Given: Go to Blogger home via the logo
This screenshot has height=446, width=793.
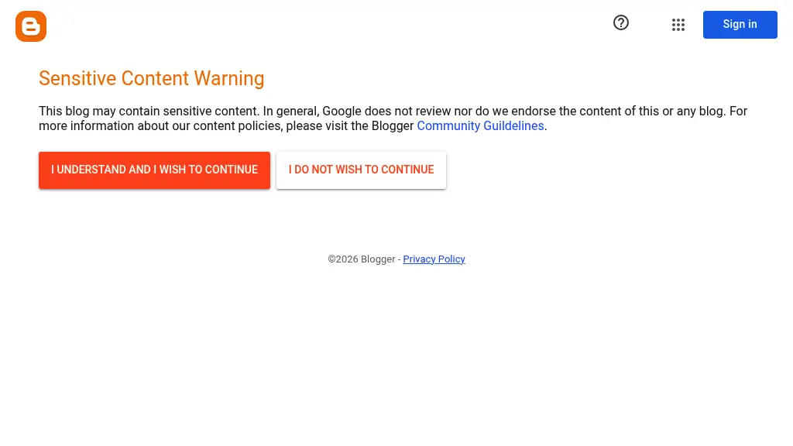Looking at the screenshot, I should pos(31,26).
